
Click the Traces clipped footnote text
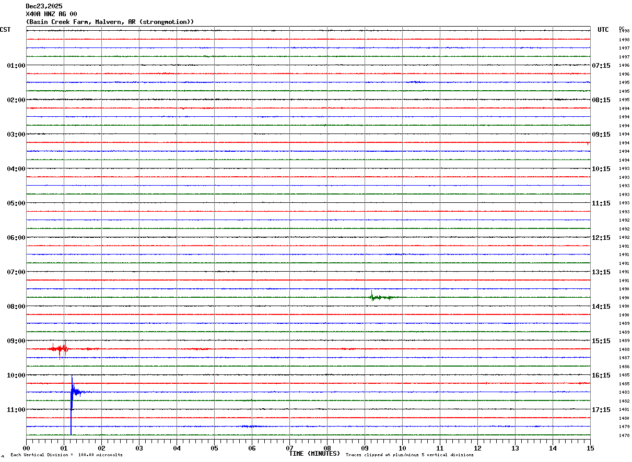(409, 455)
